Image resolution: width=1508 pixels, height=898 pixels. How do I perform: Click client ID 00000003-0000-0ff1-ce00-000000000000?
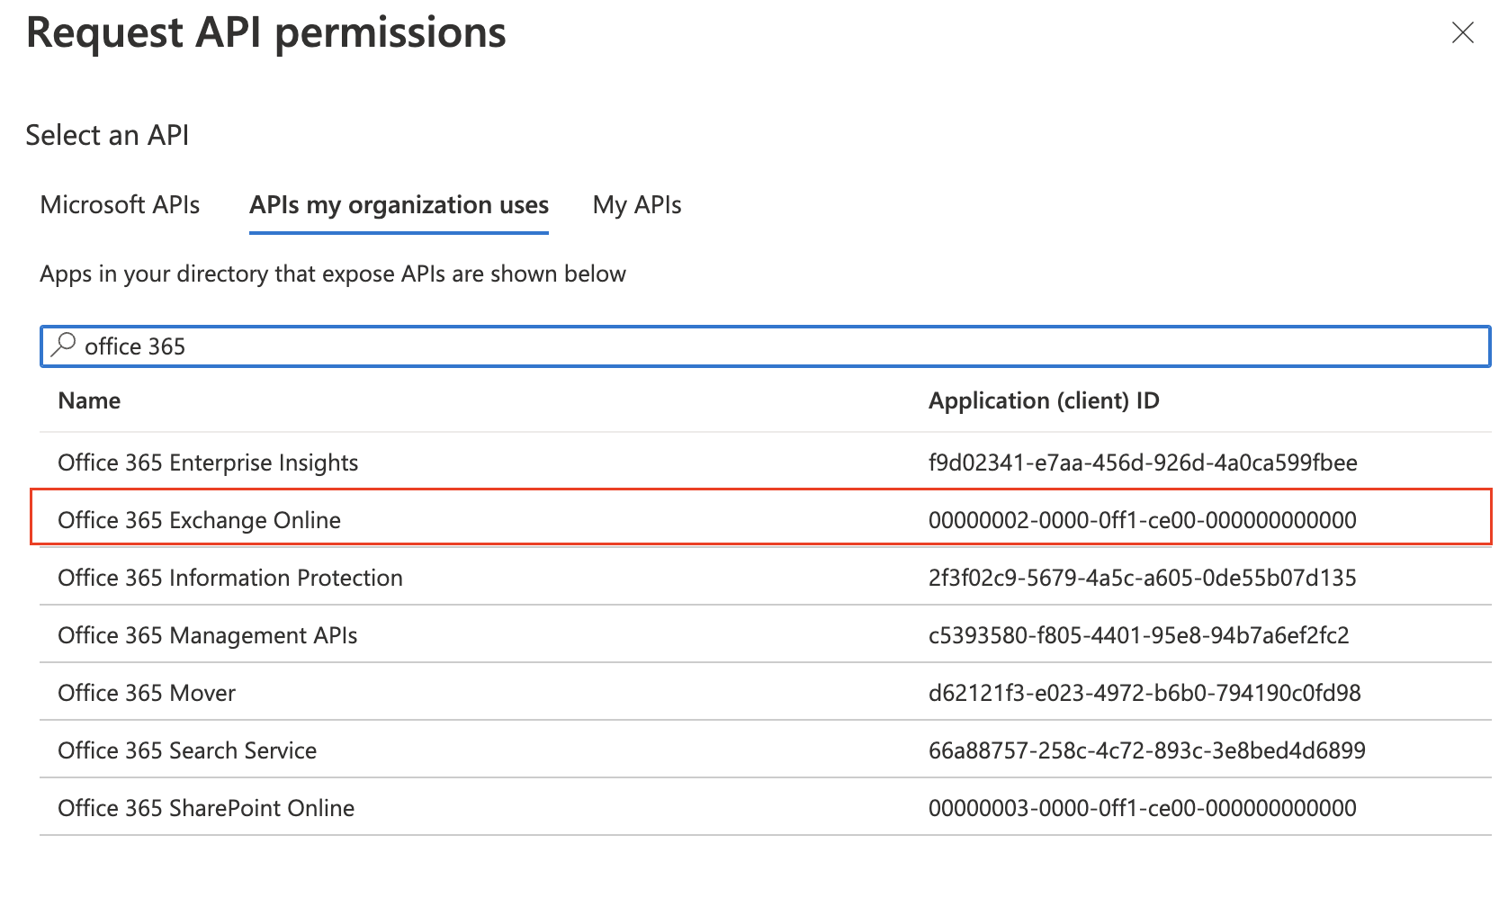pos(1143,808)
